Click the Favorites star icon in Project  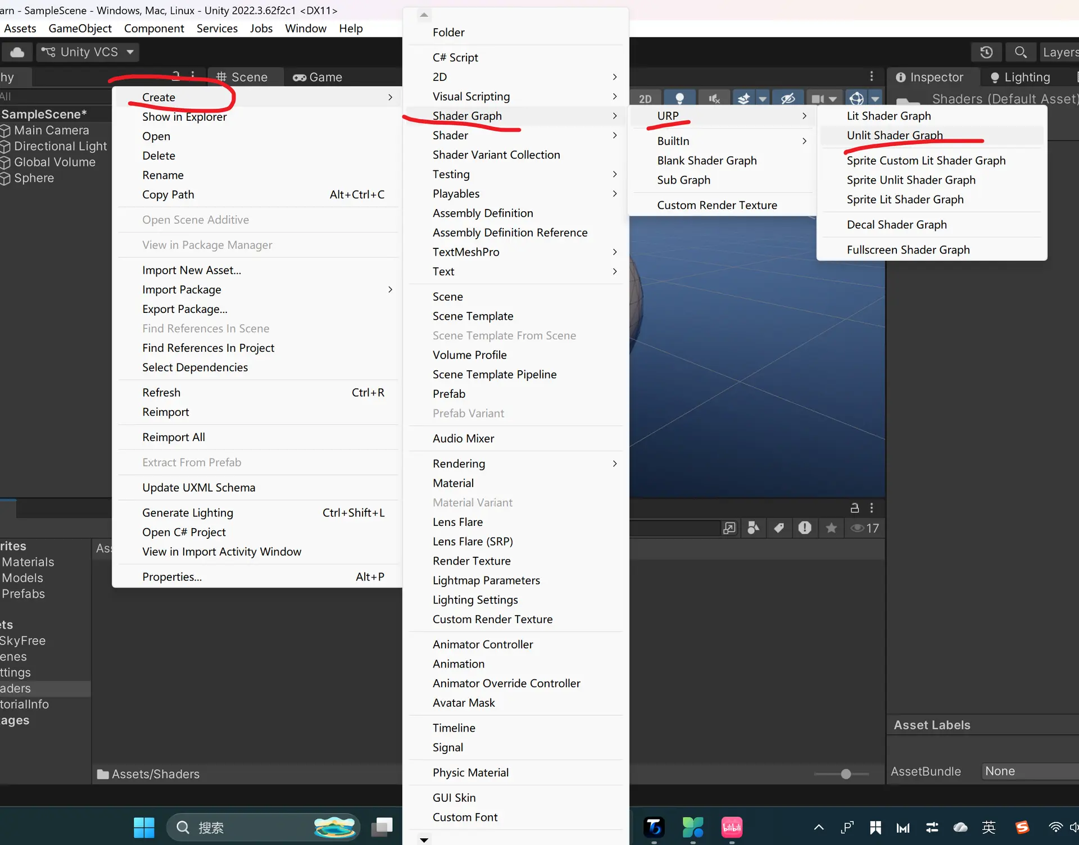831,528
